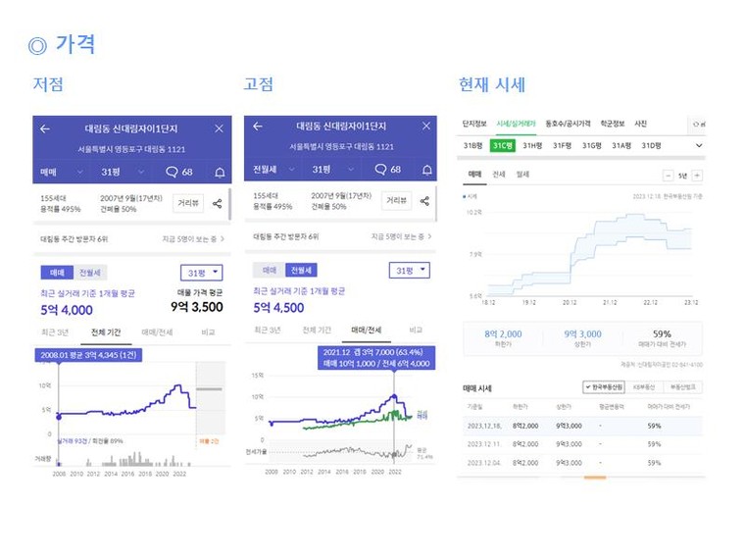
Task: Share the listing in 고점 panel
Action: [x=424, y=201]
